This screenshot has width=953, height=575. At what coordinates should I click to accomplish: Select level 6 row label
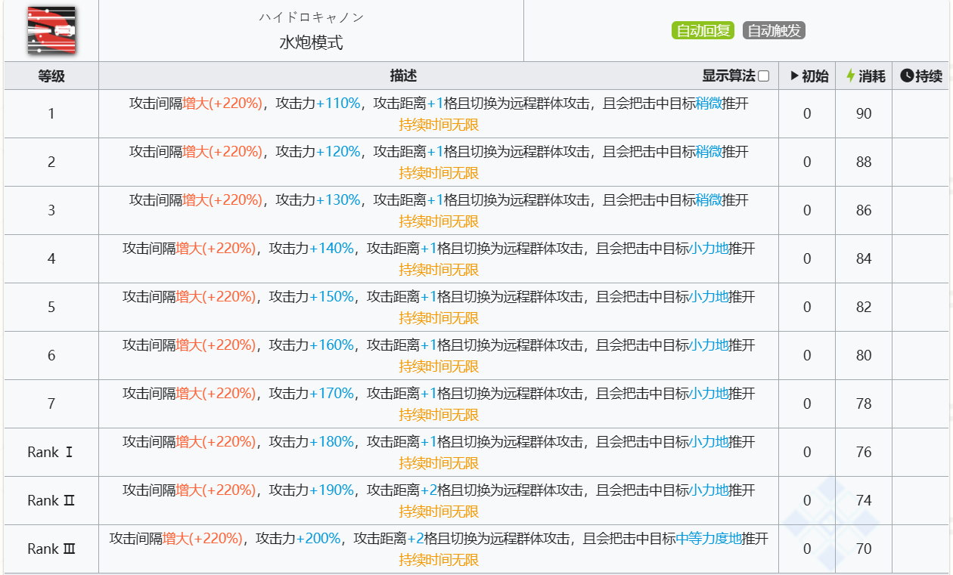click(51, 356)
